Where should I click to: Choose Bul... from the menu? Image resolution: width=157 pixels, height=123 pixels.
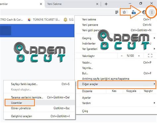click(116, 73)
